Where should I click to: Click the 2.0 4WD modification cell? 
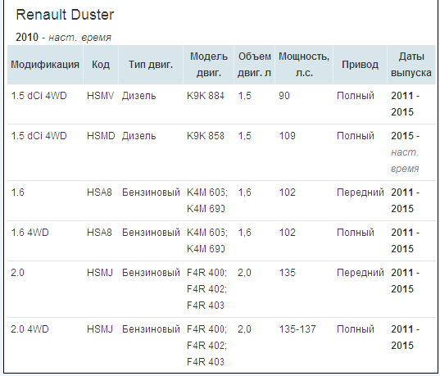[x=29, y=328]
